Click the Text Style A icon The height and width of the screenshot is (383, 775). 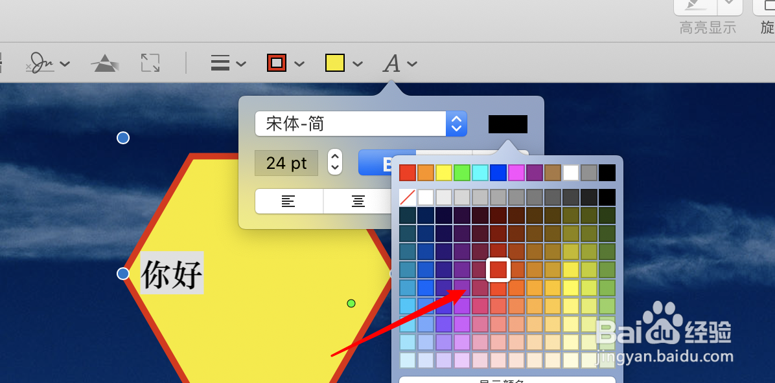(391, 63)
